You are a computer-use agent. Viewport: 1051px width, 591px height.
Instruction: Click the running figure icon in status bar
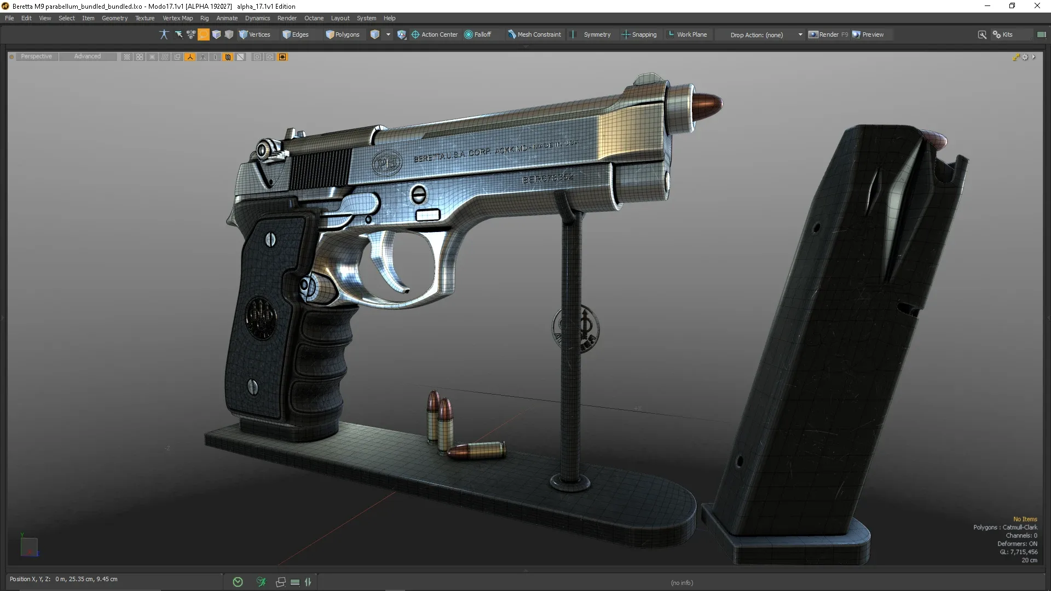(261, 582)
